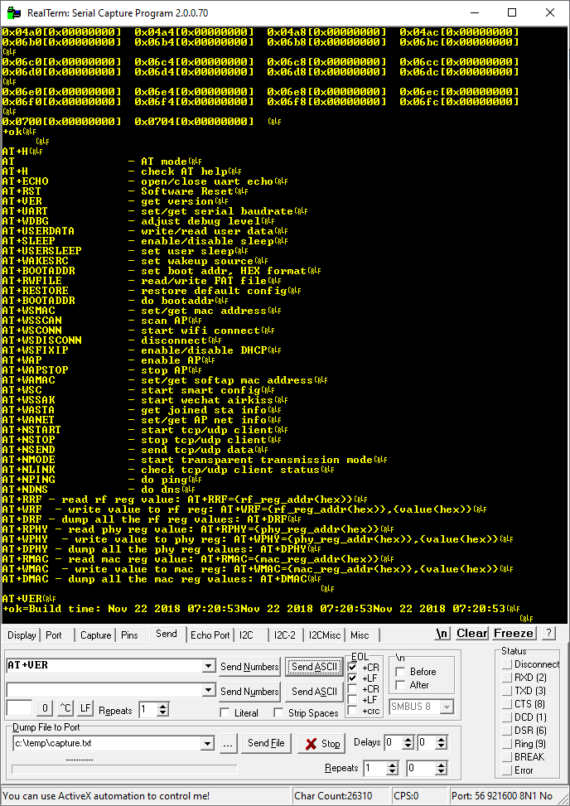Clear the terminal with the Clear button
Image resolution: width=570 pixels, height=806 pixels.
tap(472, 633)
